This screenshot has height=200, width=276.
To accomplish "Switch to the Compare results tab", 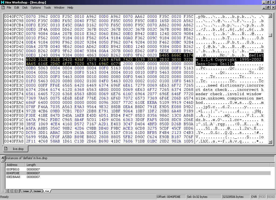I will tap(26, 191).
